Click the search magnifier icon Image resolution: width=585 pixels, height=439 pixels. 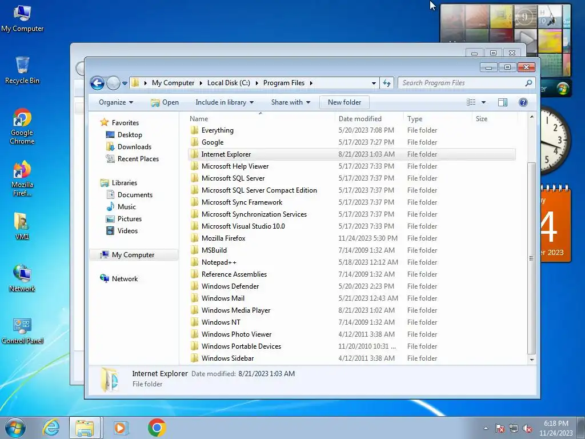click(x=528, y=83)
